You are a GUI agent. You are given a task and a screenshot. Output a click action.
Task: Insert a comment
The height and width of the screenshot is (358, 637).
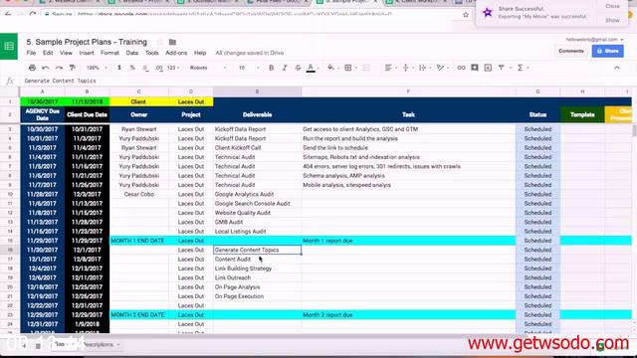[475, 68]
